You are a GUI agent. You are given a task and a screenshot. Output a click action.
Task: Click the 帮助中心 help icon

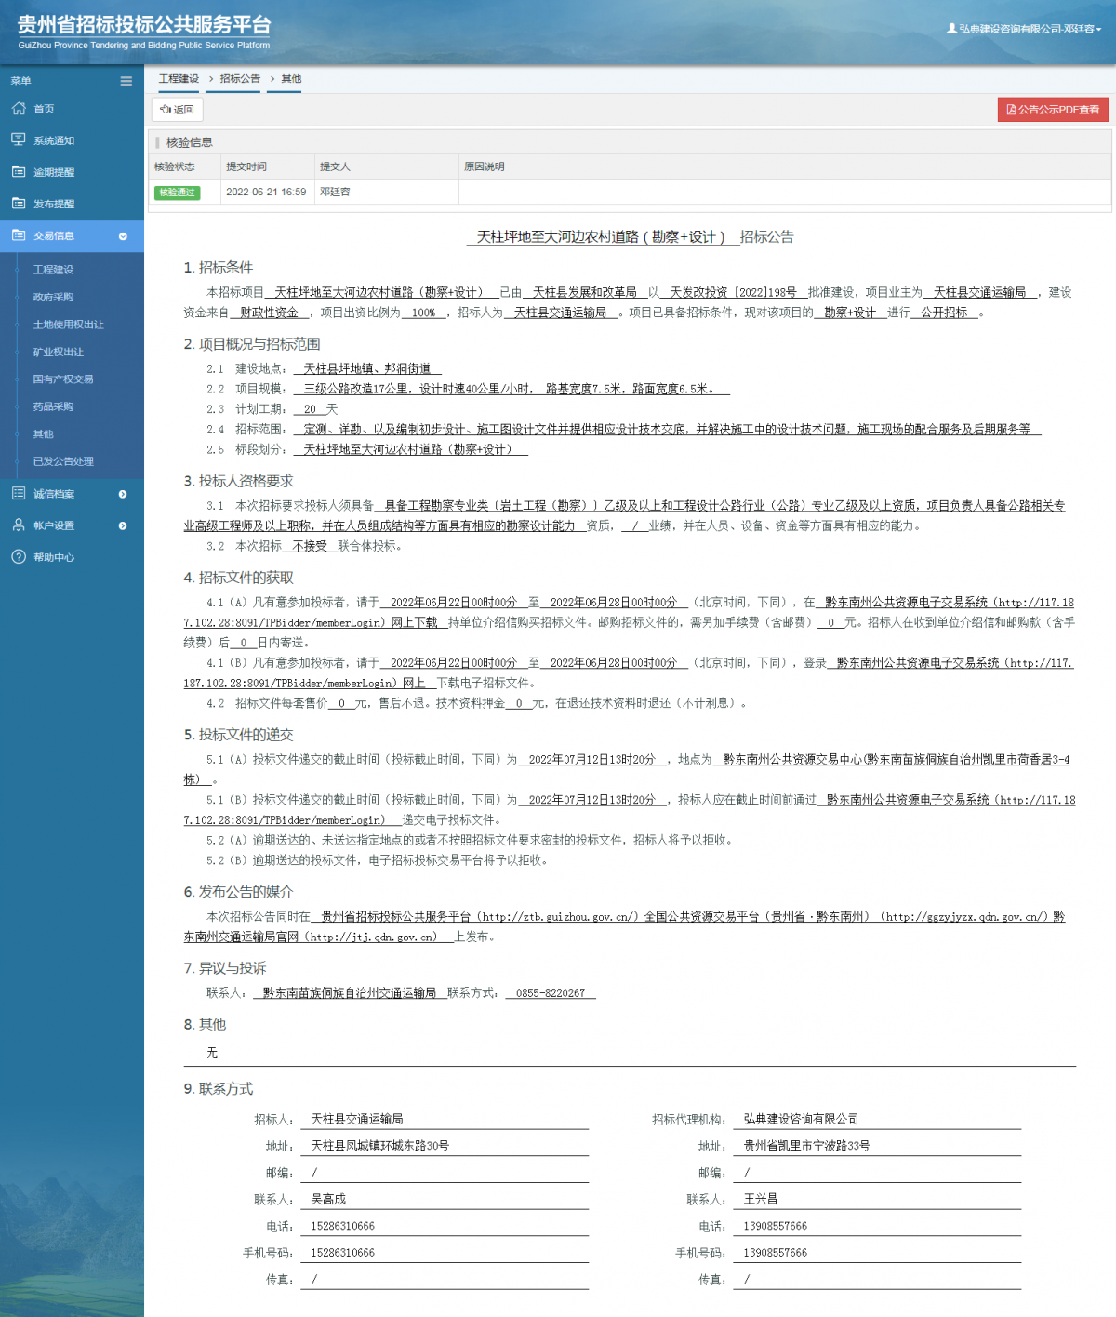click(20, 557)
